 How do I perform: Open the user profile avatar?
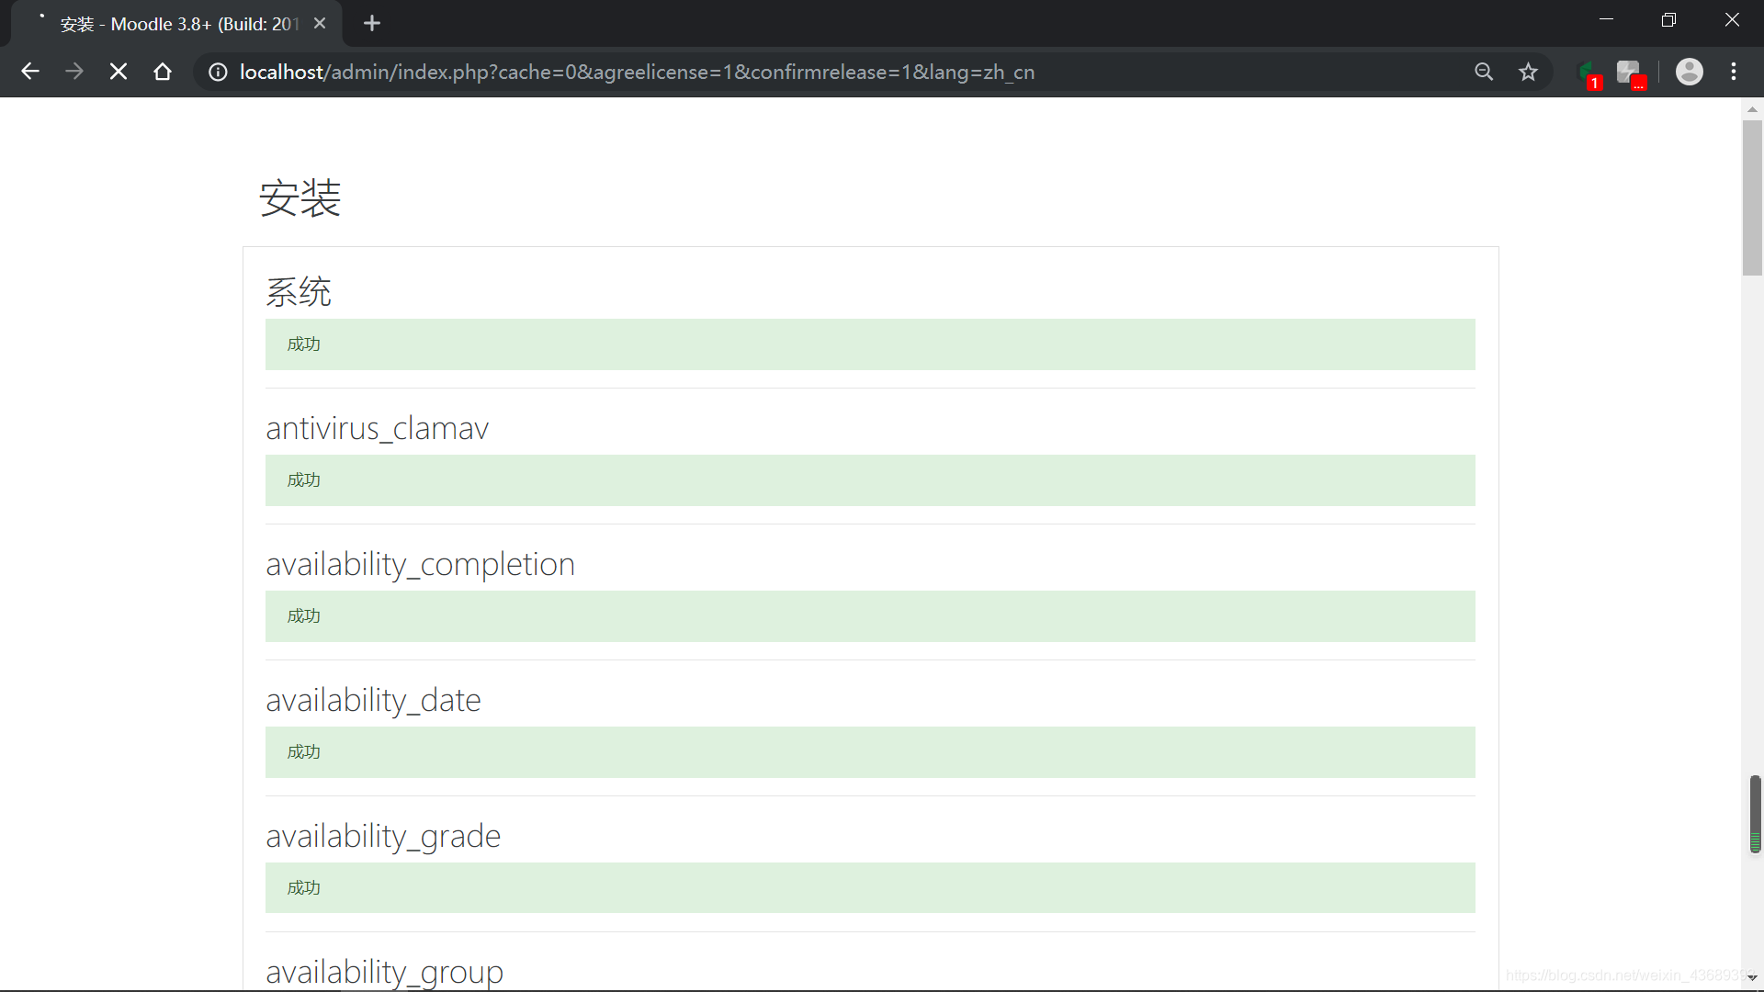(x=1689, y=72)
